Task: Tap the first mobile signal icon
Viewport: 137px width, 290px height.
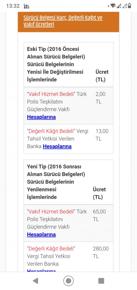Action: (x=119, y=6)
